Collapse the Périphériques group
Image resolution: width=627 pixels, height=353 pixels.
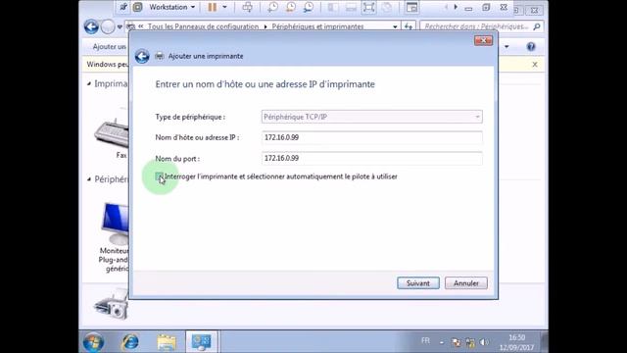[x=89, y=178]
